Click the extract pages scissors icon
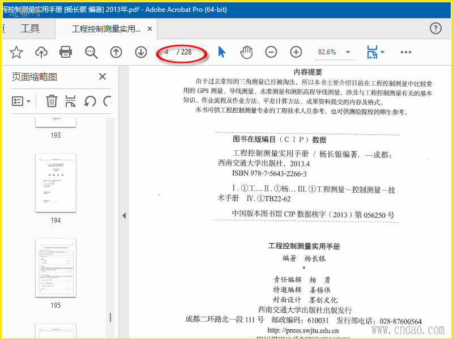The width and height of the screenshot is (453, 340). click(x=70, y=101)
